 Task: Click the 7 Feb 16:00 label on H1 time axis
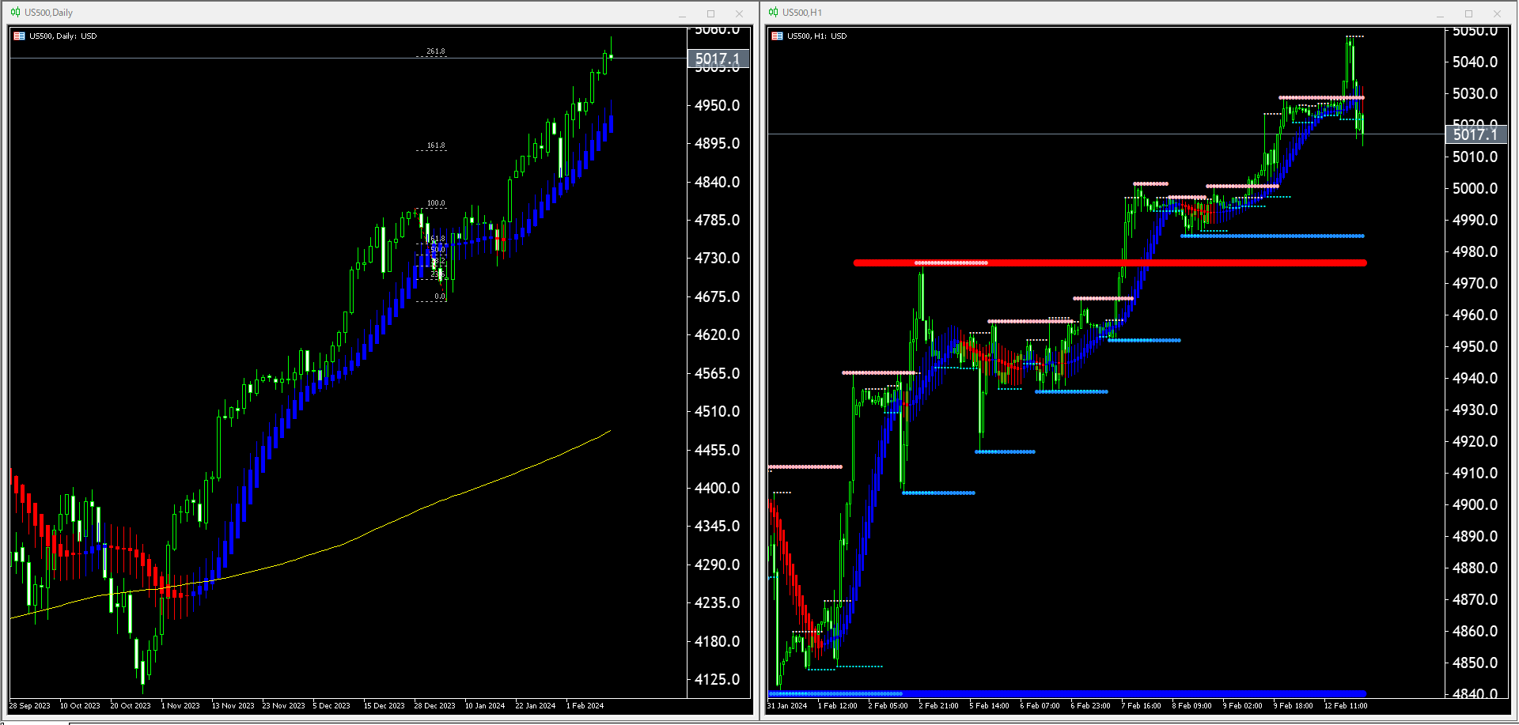1141,706
